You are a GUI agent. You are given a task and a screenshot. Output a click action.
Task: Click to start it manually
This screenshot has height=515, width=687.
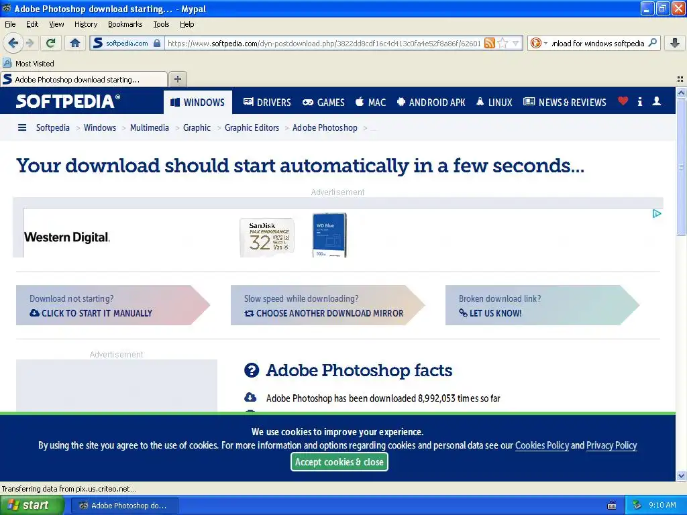(91, 313)
